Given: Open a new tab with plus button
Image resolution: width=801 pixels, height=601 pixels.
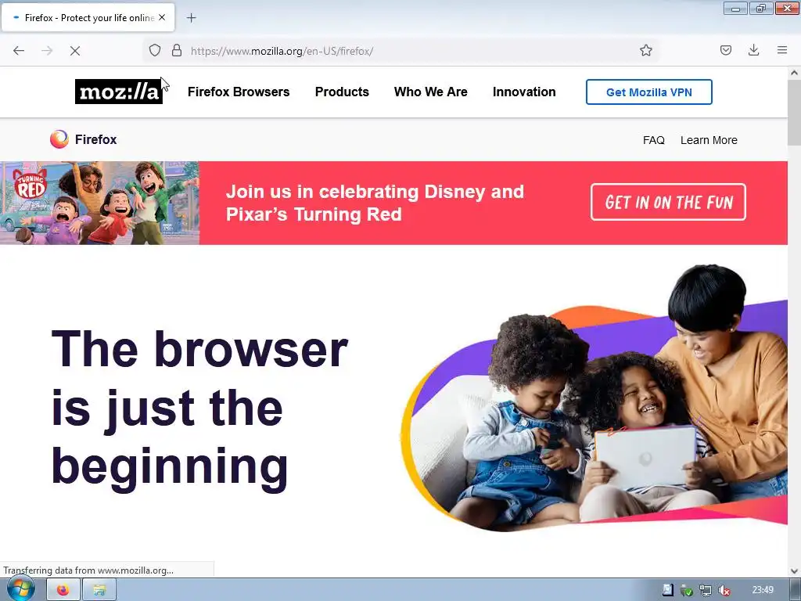Looking at the screenshot, I should click(x=191, y=18).
